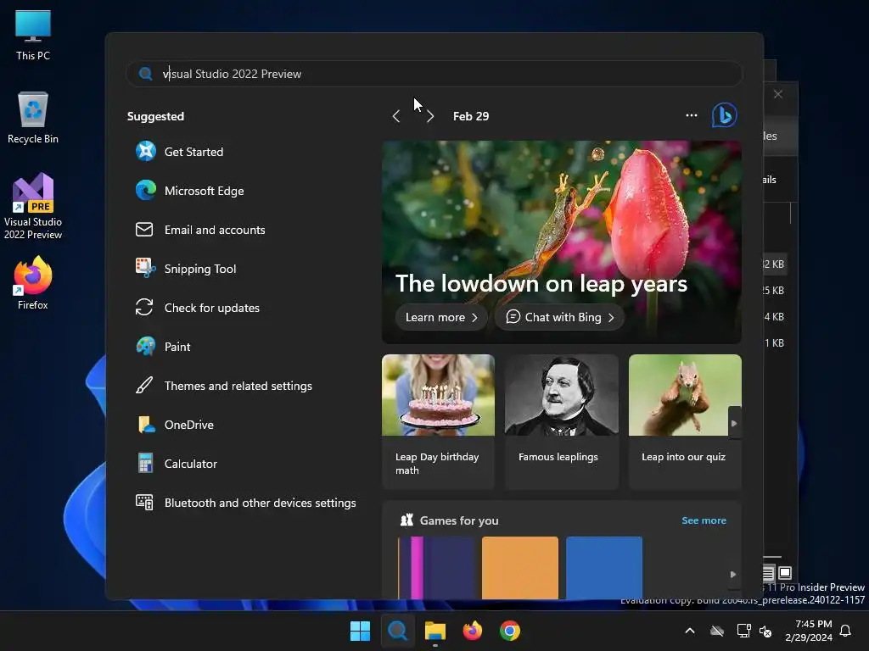The width and height of the screenshot is (869, 651).
Task: Click the taskbar Search button
Action: (397, 631)
